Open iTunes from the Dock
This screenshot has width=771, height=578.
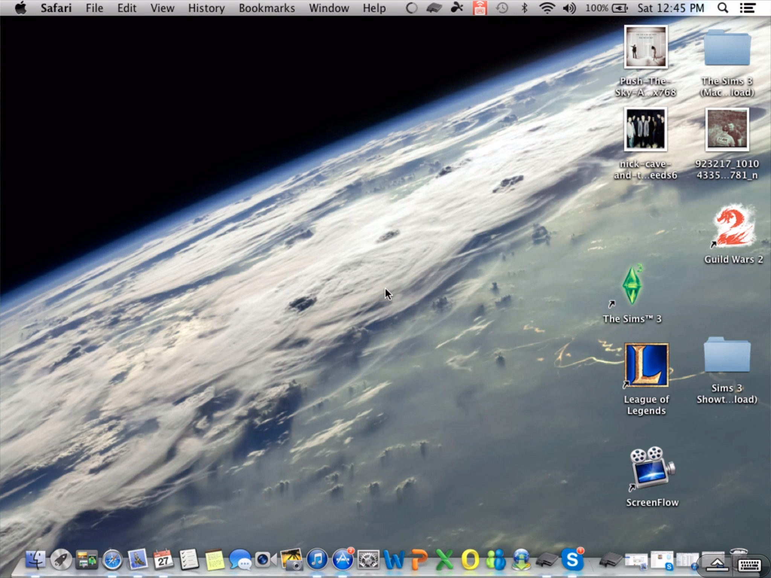point(317,559)
